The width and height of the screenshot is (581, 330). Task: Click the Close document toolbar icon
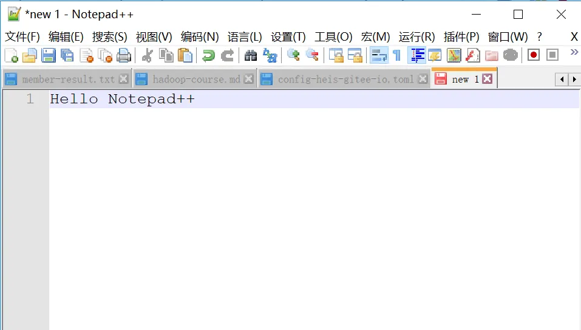coord(86,56)
